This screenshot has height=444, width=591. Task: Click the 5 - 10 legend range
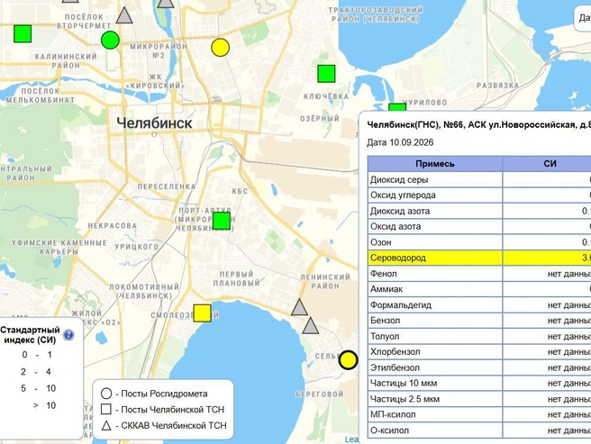coord(38,388)
